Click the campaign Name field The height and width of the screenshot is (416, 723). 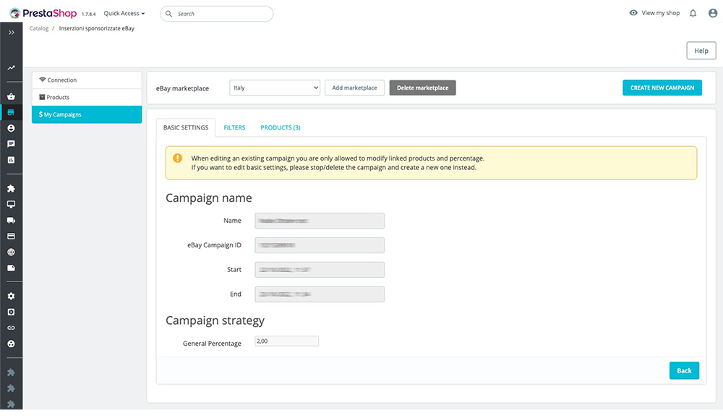tap(320, 221)
